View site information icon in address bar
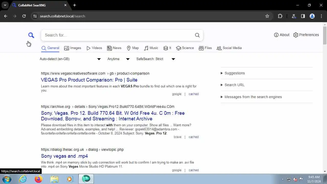 pos(35,16)
